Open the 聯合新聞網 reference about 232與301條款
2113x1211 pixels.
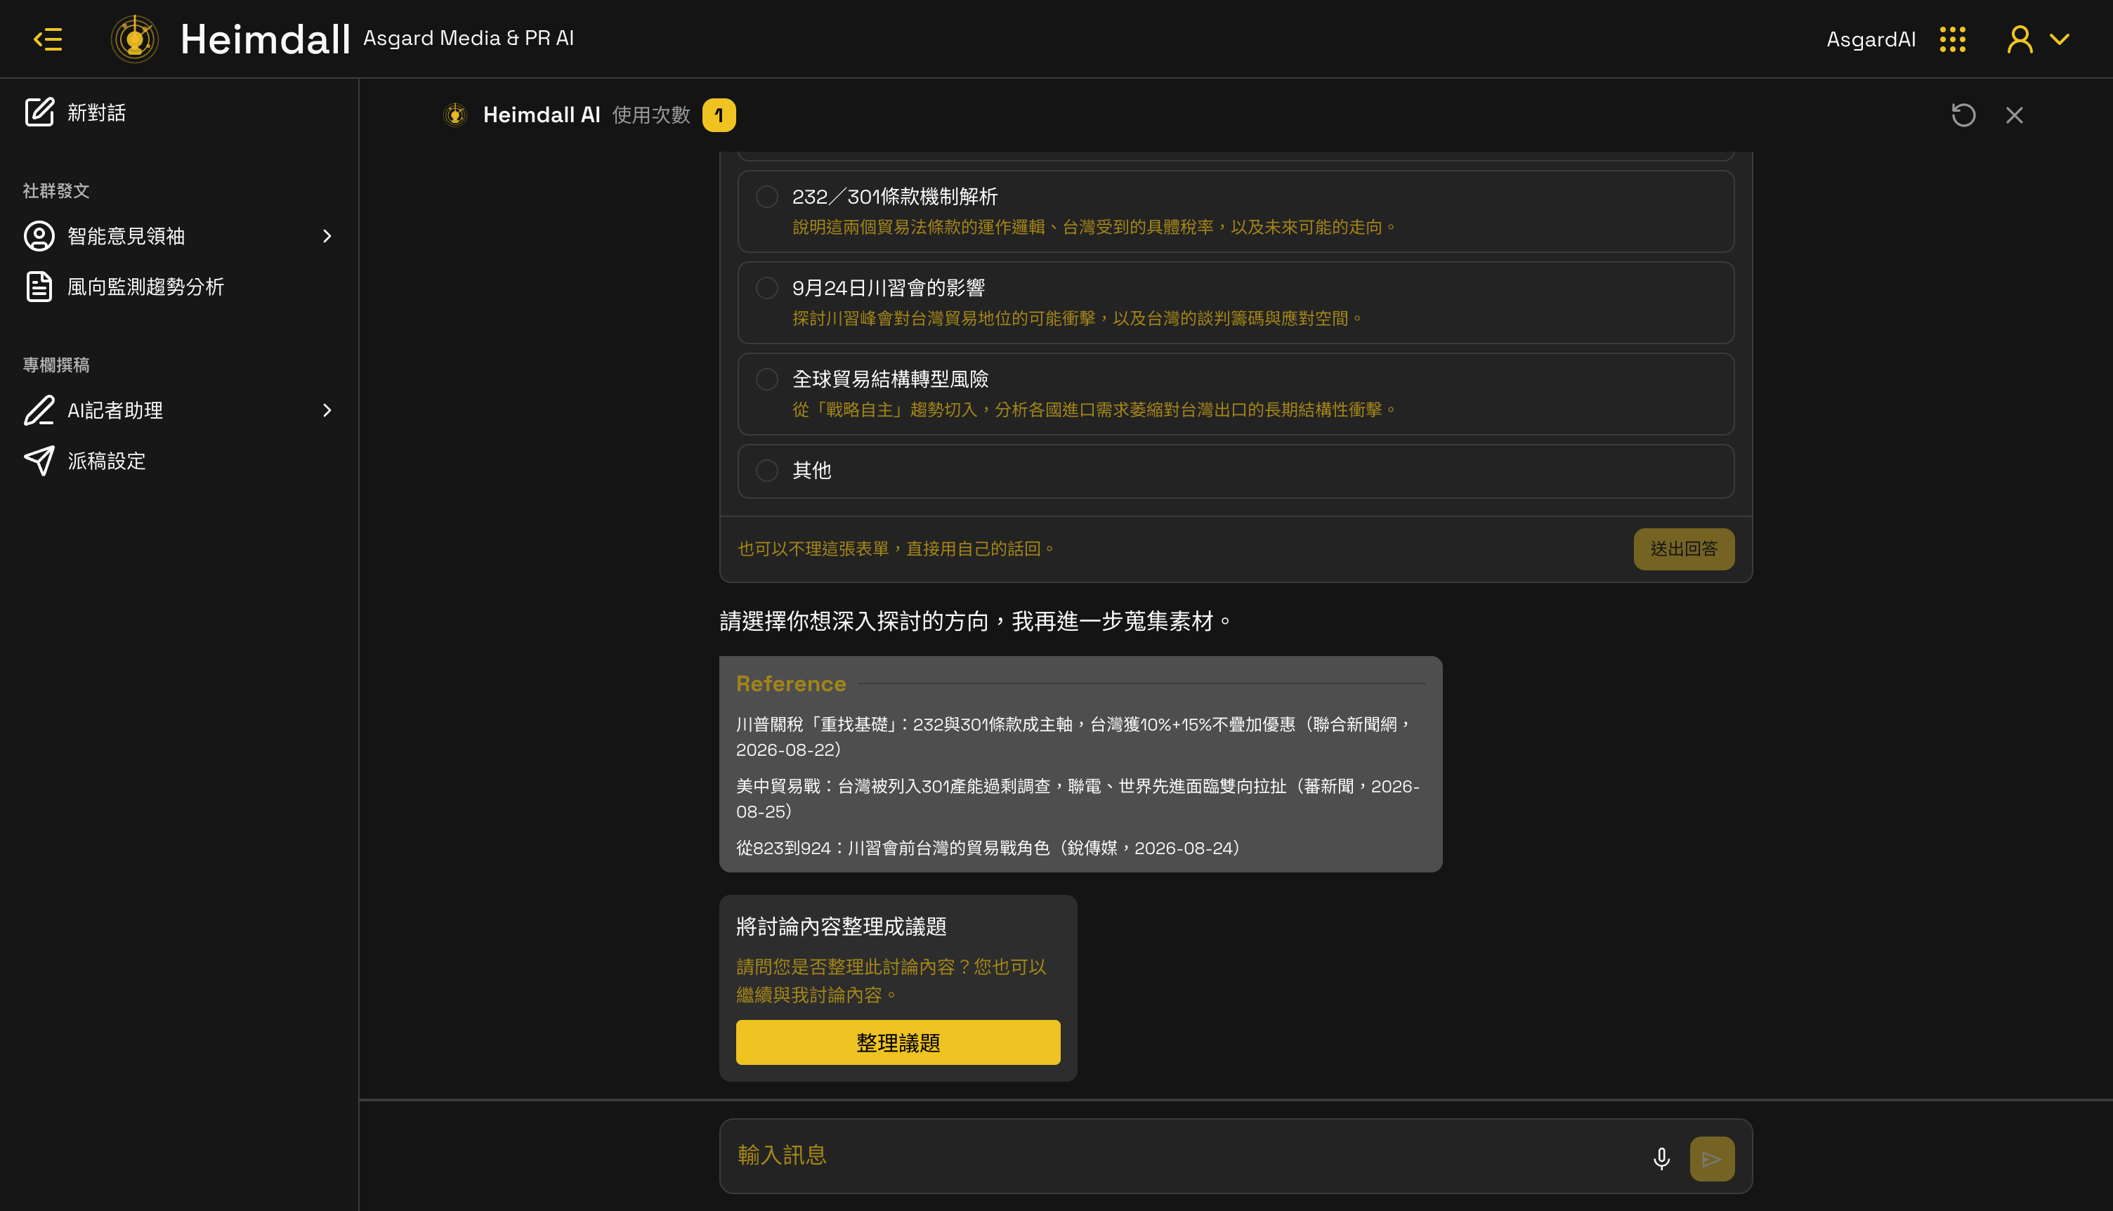tap(1074, 737)
